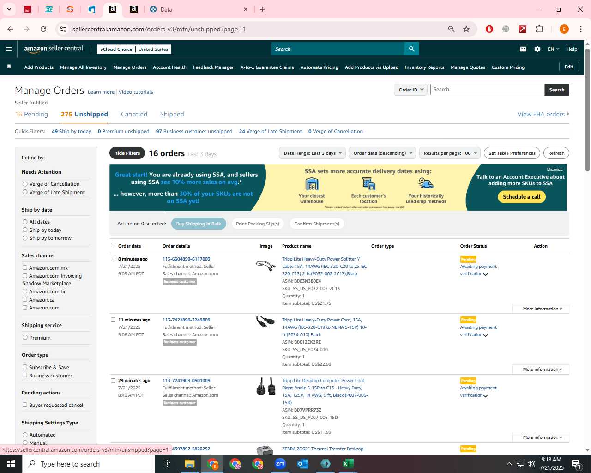Check the Business customer order type

25,375
